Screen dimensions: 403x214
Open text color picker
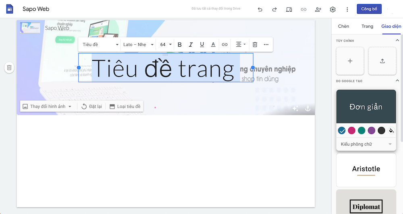click(x=213, y=45)
